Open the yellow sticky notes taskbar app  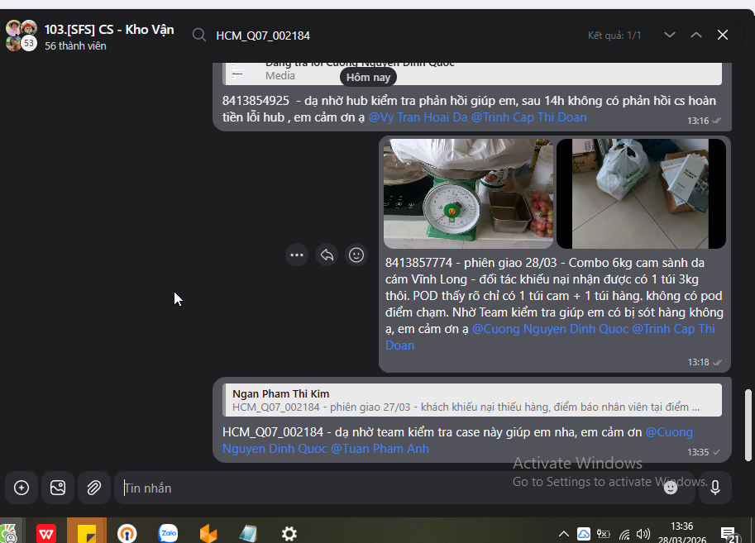pyautogui.click(x=87, y=533)
